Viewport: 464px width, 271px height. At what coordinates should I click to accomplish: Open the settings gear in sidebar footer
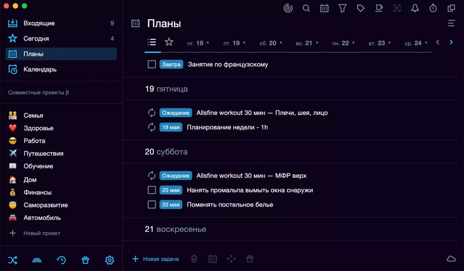pos(109,260)
